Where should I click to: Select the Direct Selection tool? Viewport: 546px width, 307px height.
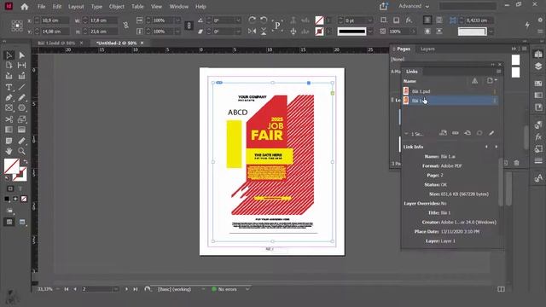(22, 55)
